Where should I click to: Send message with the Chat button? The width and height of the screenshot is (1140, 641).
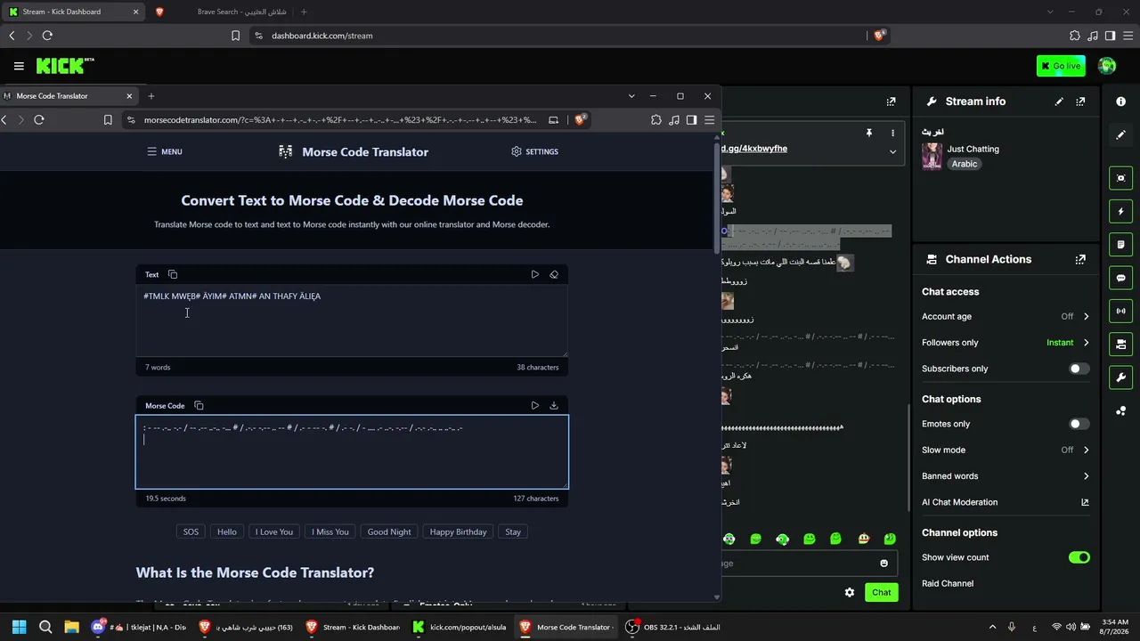(882, 592)
